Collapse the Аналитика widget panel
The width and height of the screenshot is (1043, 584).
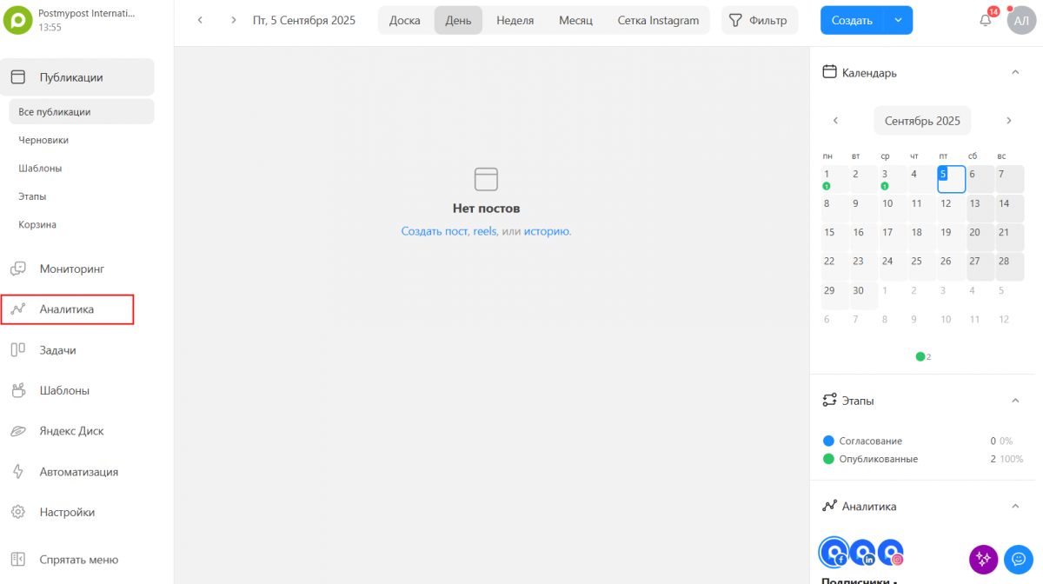1014,506
